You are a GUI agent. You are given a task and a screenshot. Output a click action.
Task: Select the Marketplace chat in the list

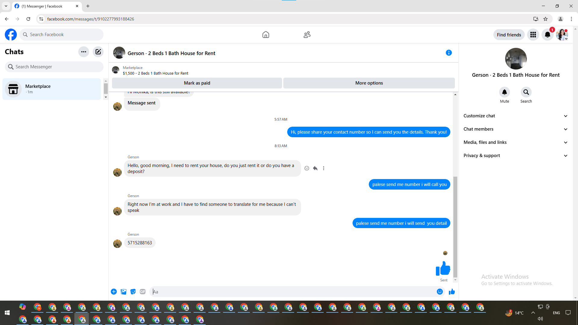click(x=52, y=89)
